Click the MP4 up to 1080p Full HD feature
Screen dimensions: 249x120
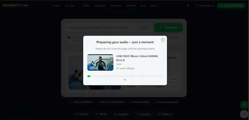(111, 102)
